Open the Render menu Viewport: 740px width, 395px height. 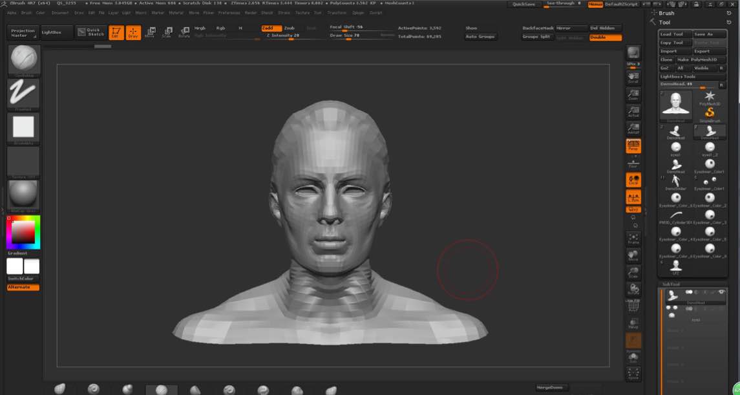point(251,12)
